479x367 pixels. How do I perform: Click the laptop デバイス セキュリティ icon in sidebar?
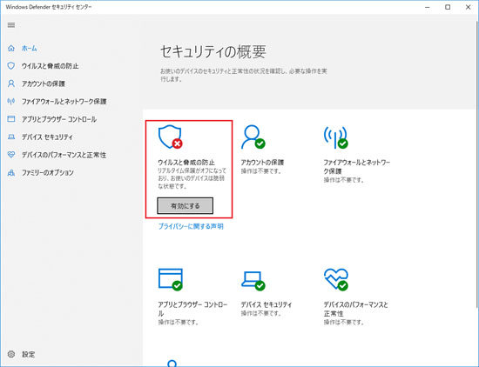pyautogui.click(x=11, y=137)
